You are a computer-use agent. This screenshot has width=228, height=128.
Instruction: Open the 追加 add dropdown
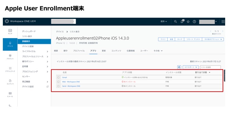click(x=164, y=21)
